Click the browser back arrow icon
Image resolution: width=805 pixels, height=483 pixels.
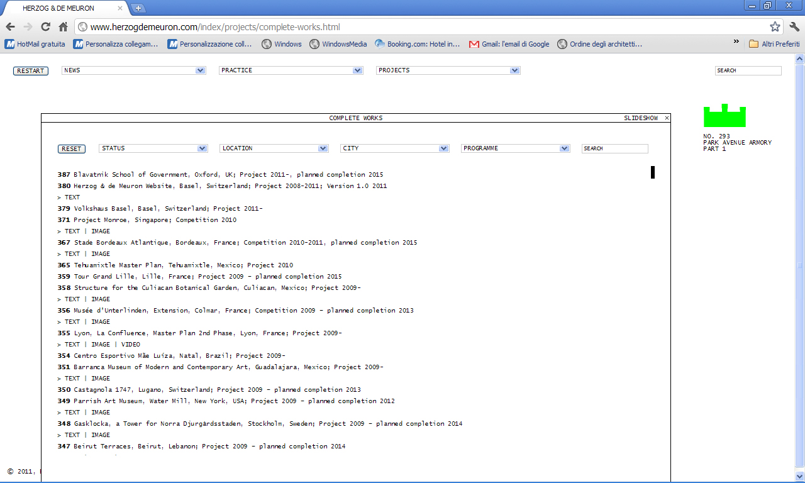11,27
